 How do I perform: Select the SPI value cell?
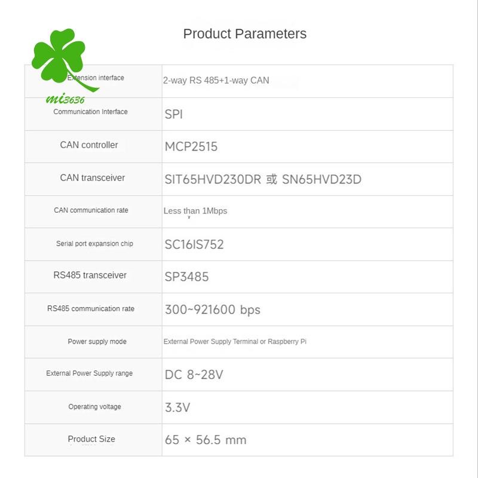pyautogui.click(x=174, y=114)
